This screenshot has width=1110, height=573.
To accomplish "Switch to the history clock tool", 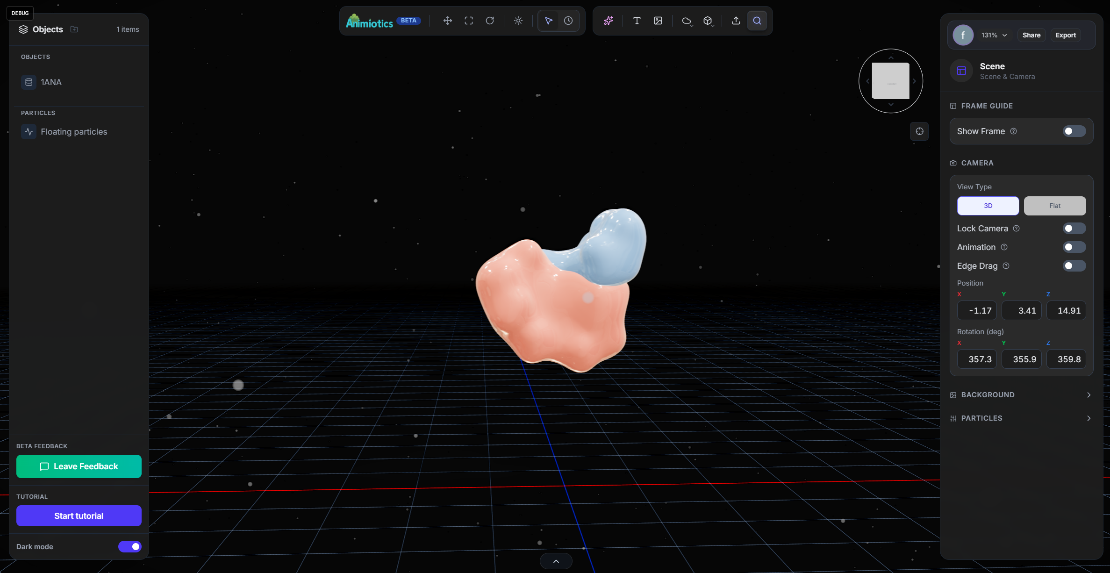I will tap(568, 21).
